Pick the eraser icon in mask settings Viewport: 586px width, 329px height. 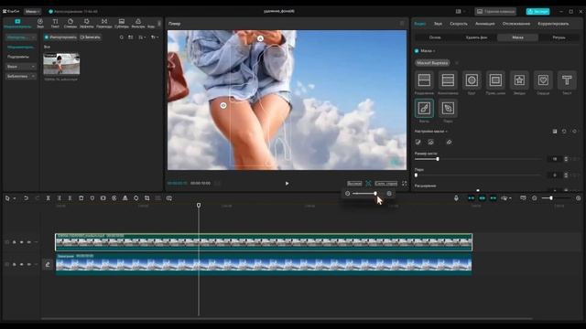[x=450, y=143]
